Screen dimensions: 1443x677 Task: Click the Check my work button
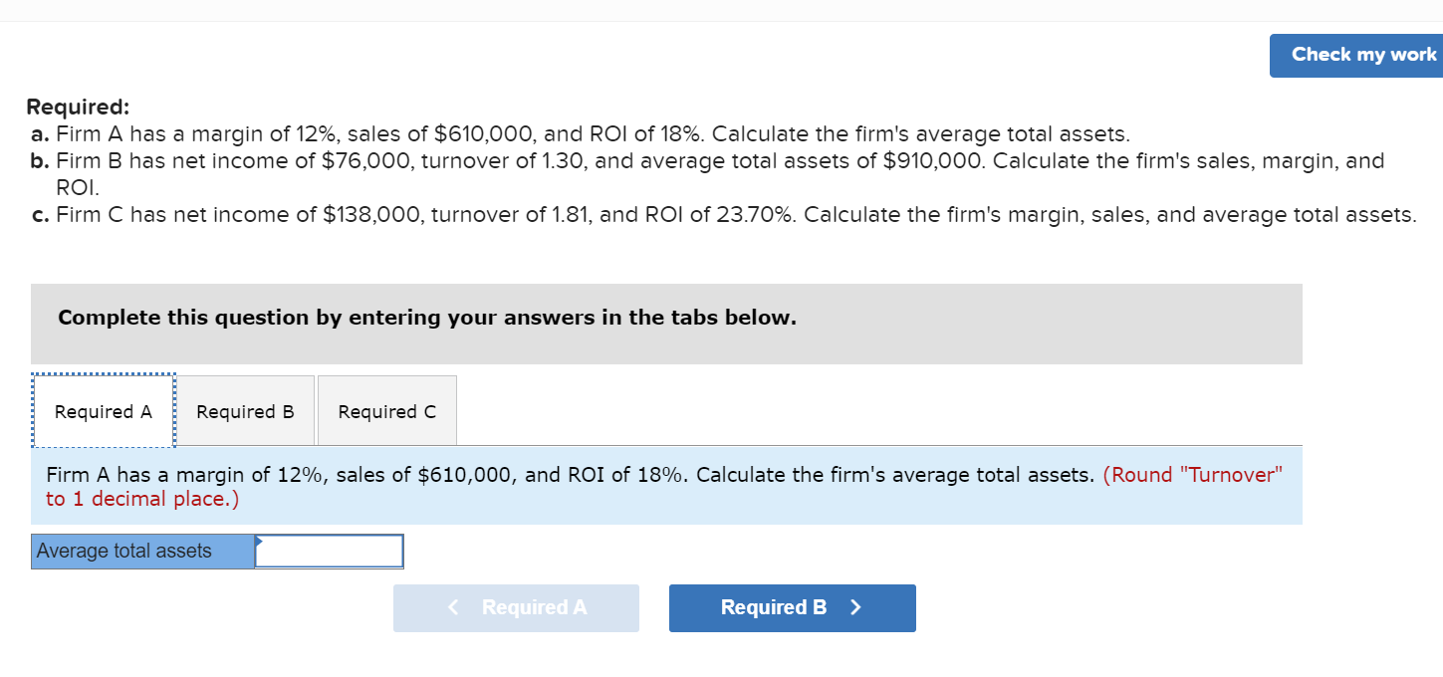(x=1361, y=55)
